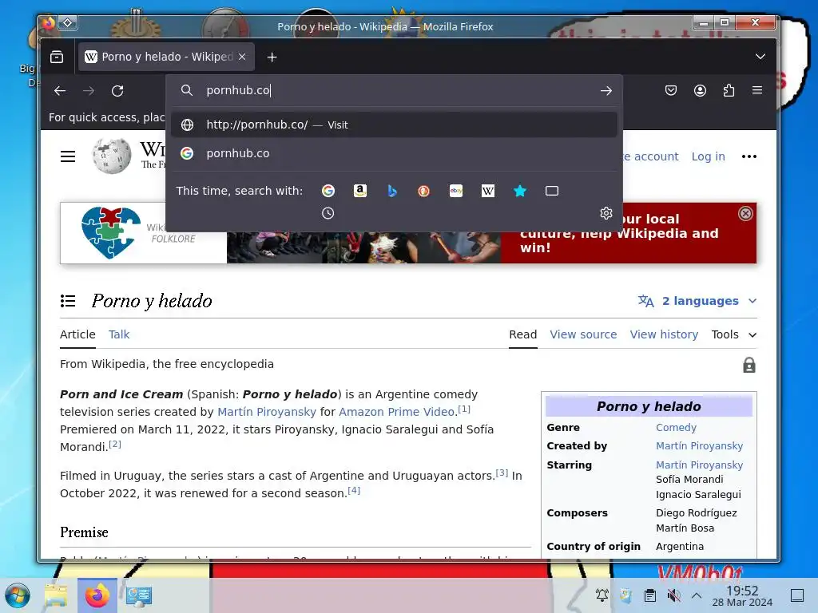Open Martín Piroyansky link in article text

267,412
